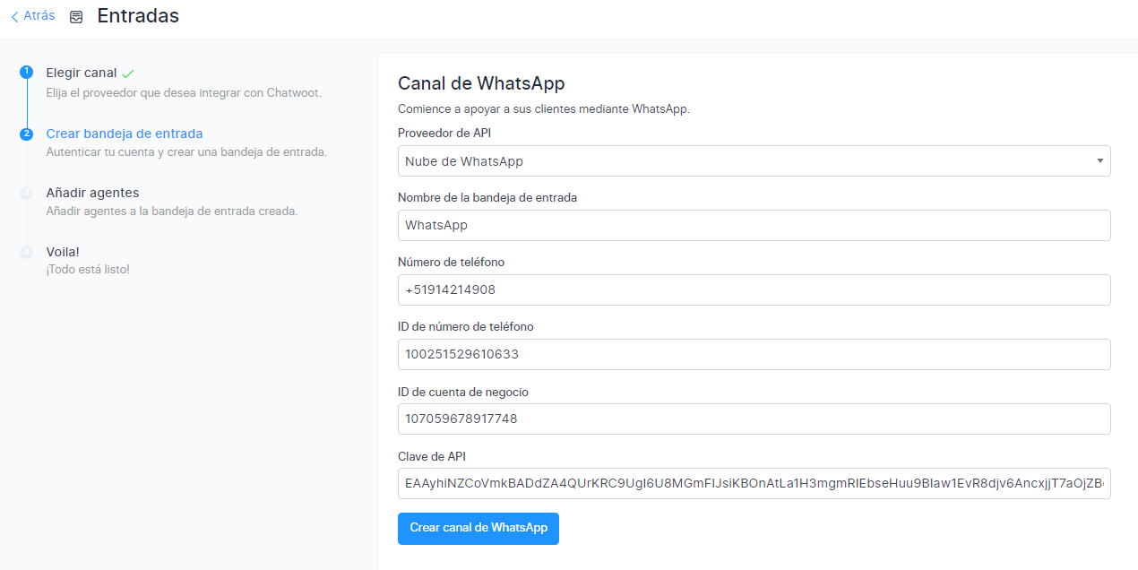Screen dimensions: 1138x570
Task: Focus the Nombre de la bandeja input
Action: pos(753,226)
